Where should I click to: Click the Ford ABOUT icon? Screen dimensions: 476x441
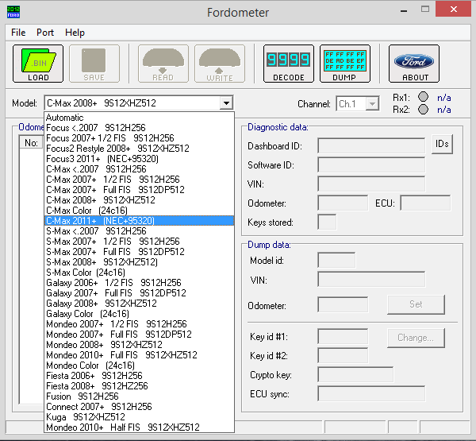pyautogui.click(x=414, y=64)
